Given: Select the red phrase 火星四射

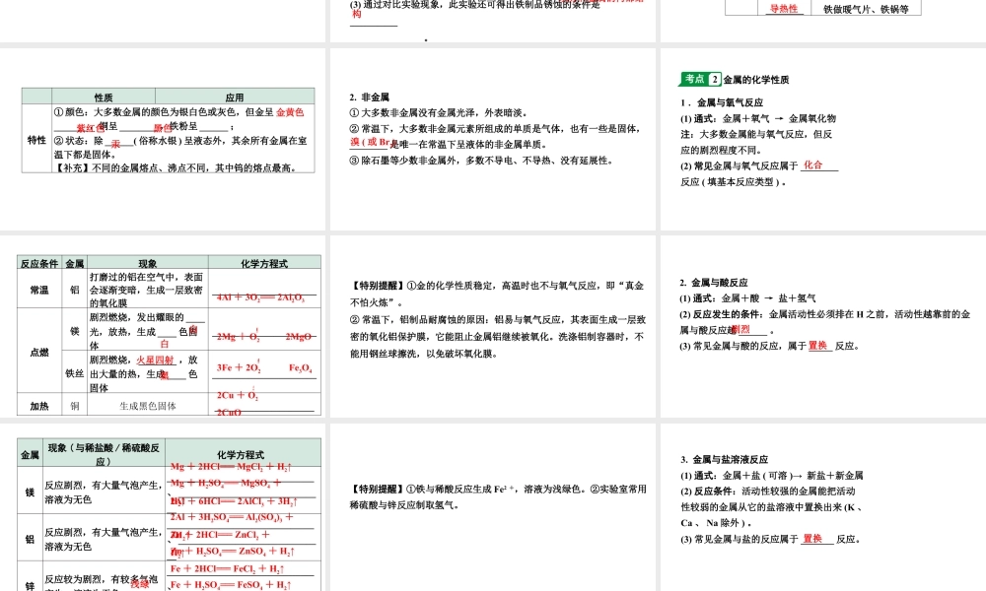Looking at the screenshot, I should 156,361.
